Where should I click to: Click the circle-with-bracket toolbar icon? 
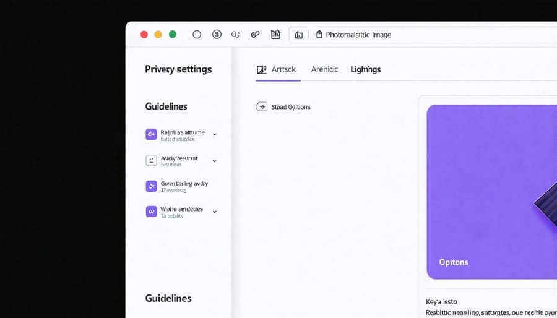tap(235, 35)
